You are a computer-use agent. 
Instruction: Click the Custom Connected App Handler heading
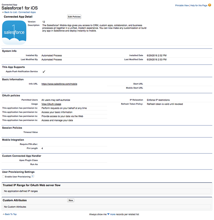(22, 156)
